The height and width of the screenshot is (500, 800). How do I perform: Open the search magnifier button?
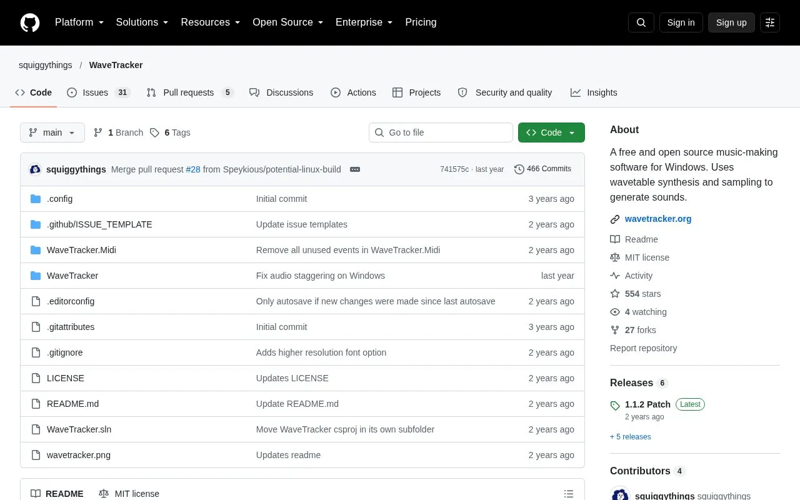coord(641,22)
